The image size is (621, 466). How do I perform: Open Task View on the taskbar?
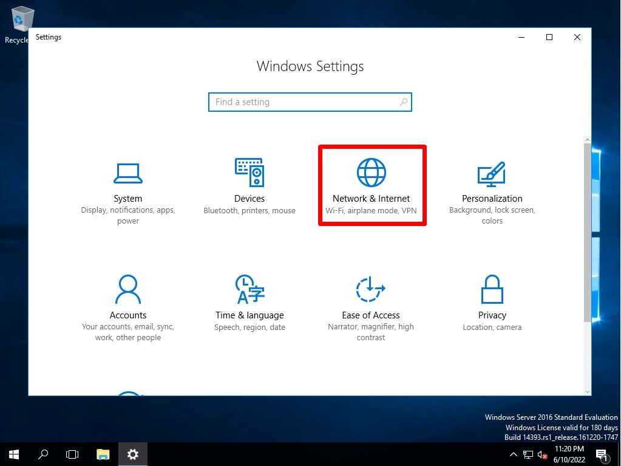tap(72, 454)
